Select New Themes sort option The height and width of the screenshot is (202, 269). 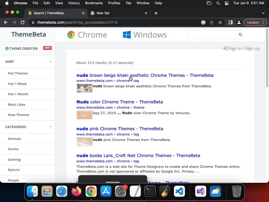pos(19,115)
